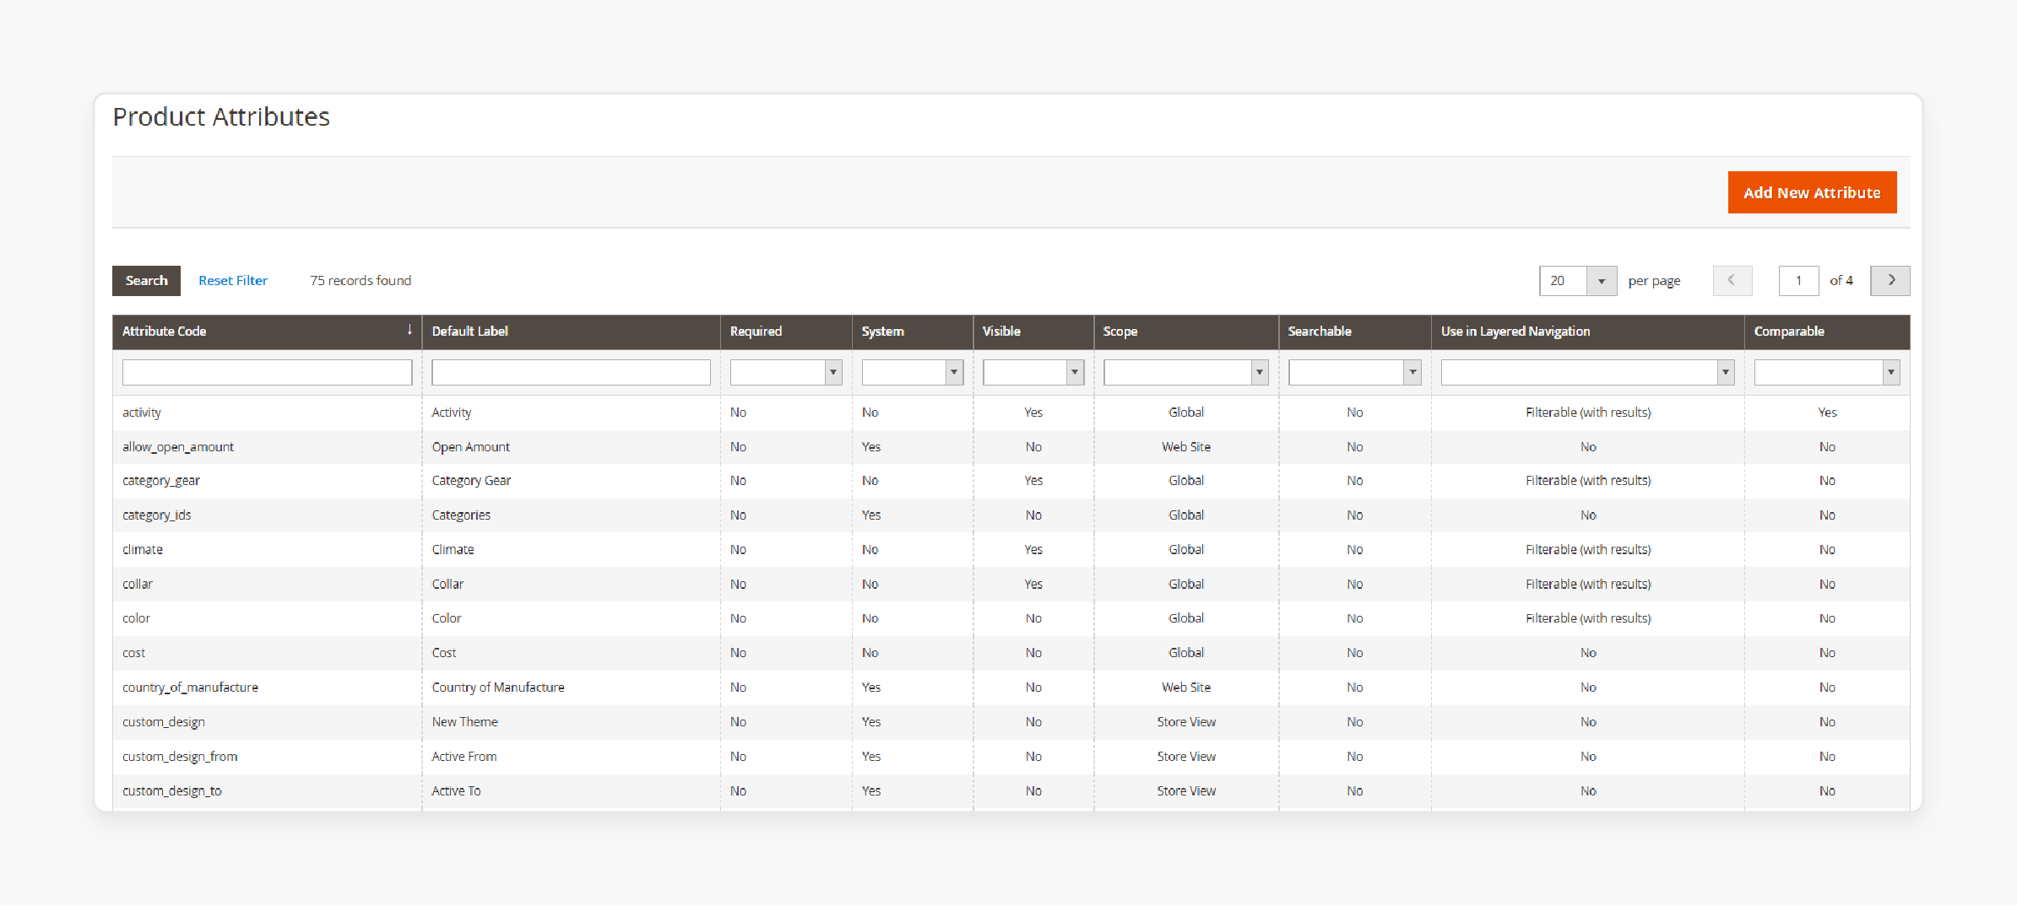Click the Attribute Code filter input
Image resolution: width=2017 pixels, height=906 pixels.
point(267,372)
